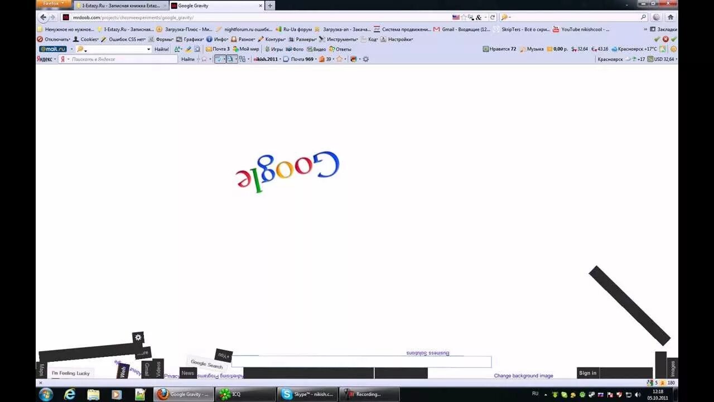Go back with the browser back arrow
This screenshot has width=714, height=402.
pyautogui.click(x=44, y=17)
